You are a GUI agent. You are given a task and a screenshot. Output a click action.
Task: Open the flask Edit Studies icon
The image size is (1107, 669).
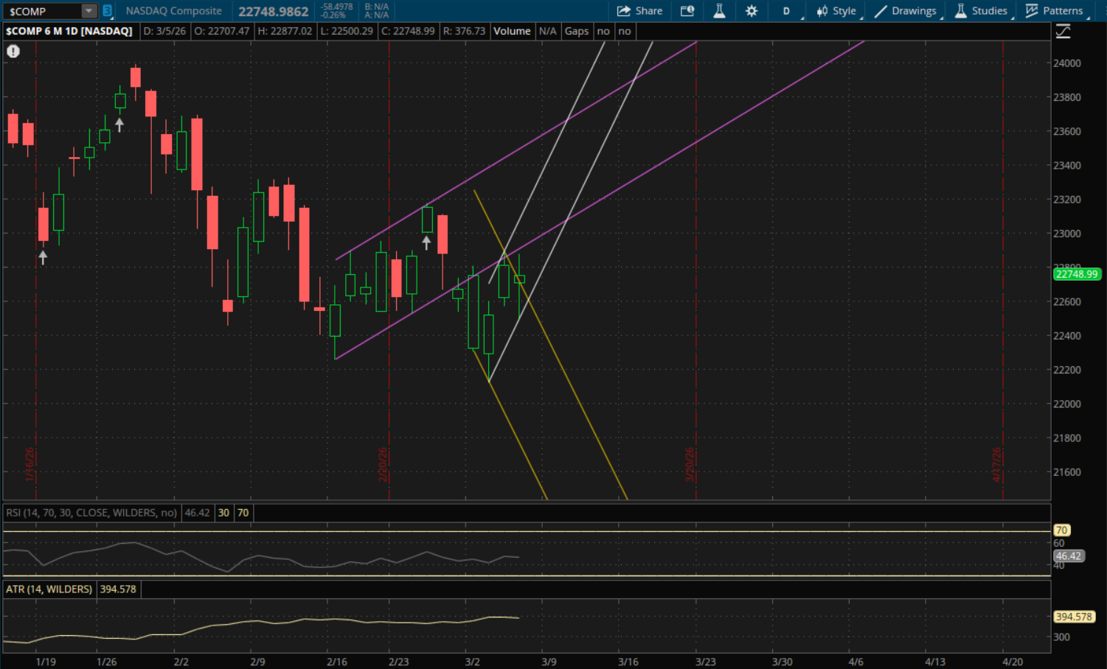(719, 11)
